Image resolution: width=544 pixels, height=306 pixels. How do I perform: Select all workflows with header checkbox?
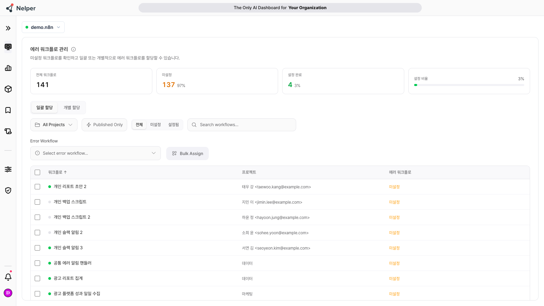(x=37, y=172)
